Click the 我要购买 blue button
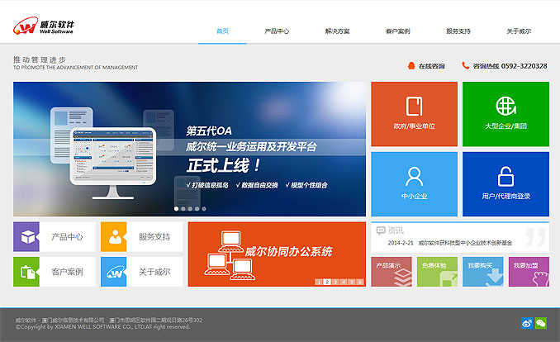The image size is (560, 342). click(x=482, y=272)
